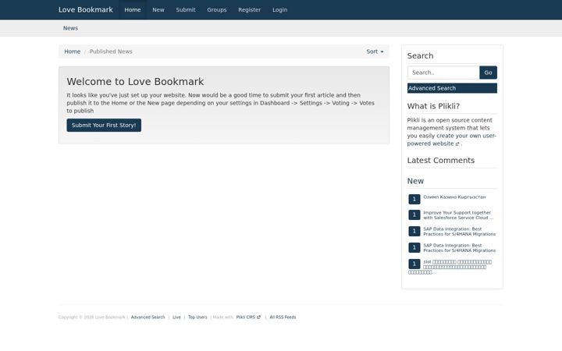This screenshot has height=351, width=562.
Task: Click vote count beside Improve Your Support story
Action: tap(414, 214)
